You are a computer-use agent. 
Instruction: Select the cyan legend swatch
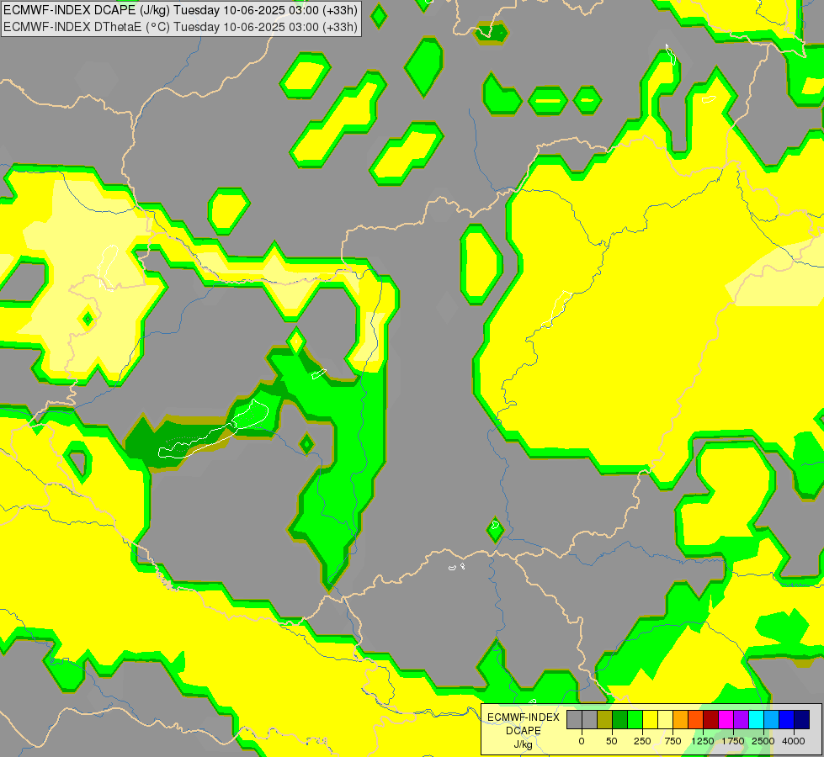click(757, 719)
